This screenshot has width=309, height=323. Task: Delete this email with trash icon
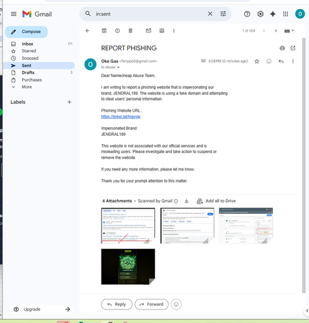(x=131, y=31)
